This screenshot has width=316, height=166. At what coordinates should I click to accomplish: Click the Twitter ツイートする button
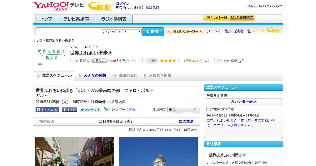(x=90, y=110)
